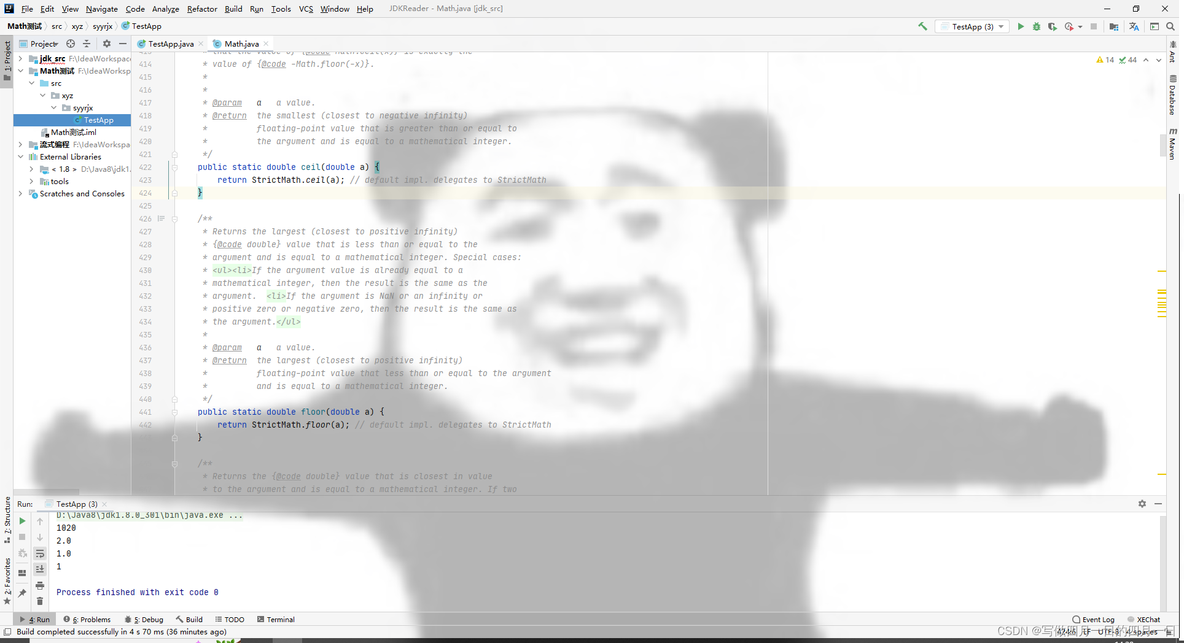Collapse the src folder node

[31, 83]
